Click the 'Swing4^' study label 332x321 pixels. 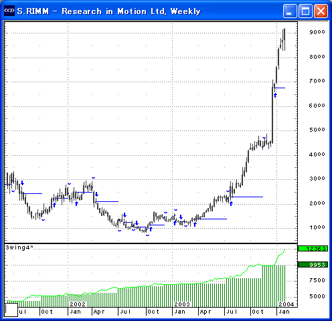click(19, 247)
